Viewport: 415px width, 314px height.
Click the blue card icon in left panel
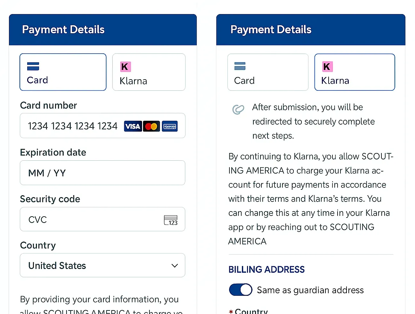pyautogui.click(x=33, y=66)
